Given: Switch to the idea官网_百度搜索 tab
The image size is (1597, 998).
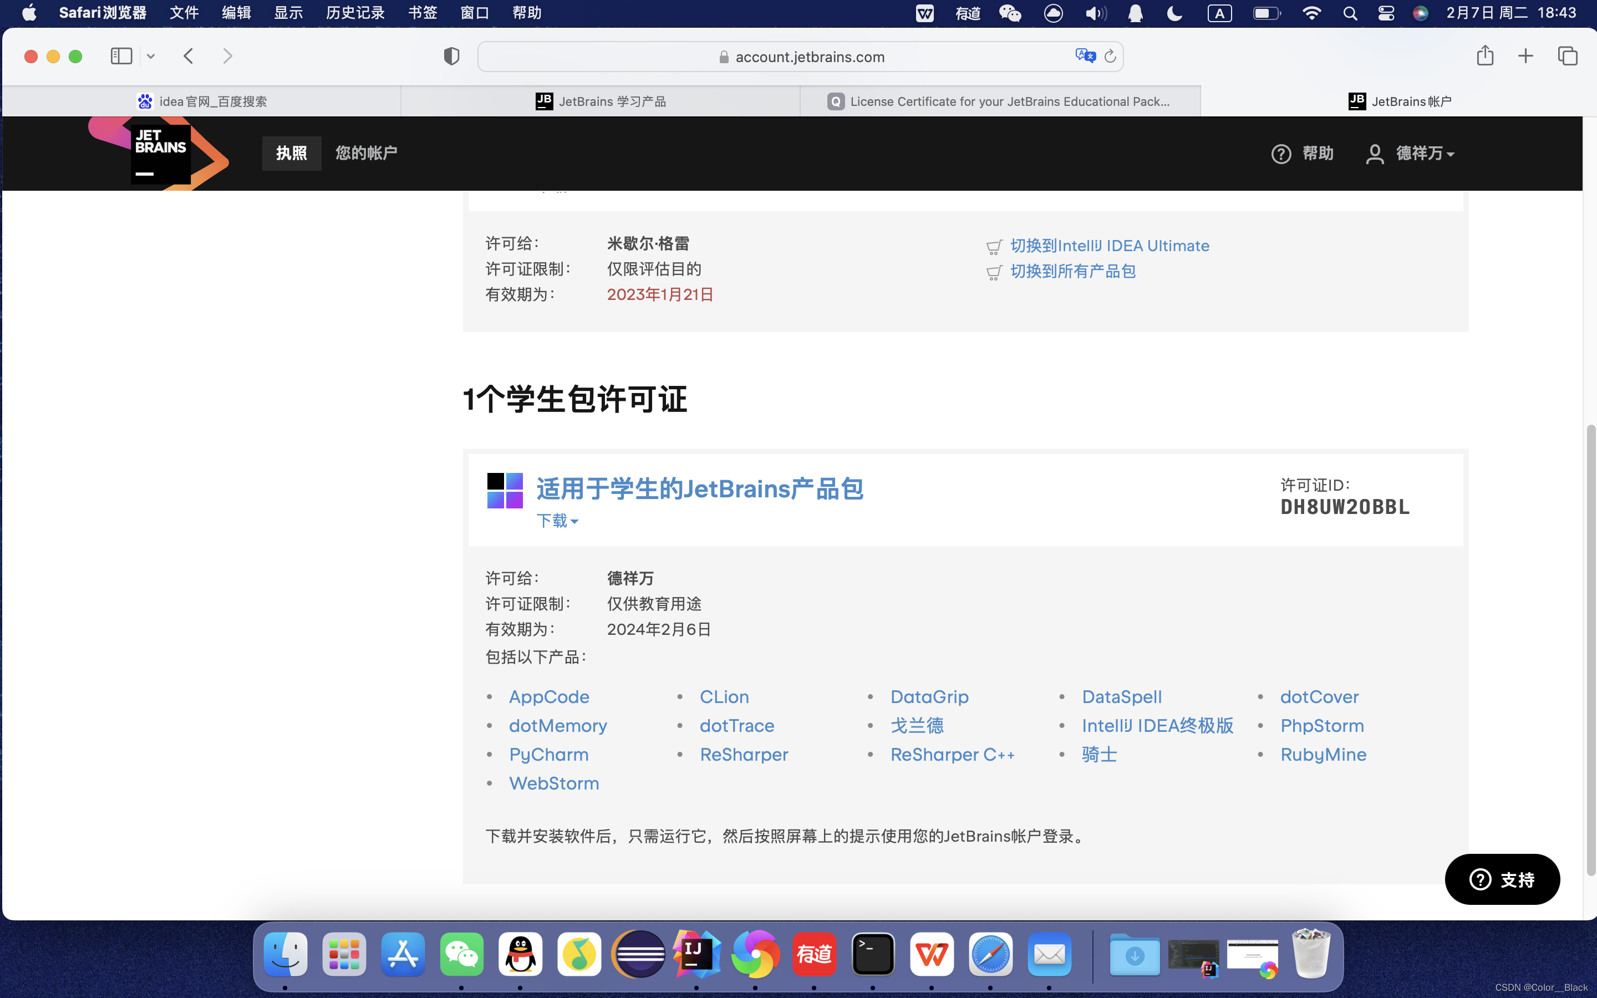Looking at the screenshot, I should coord(201,101).
